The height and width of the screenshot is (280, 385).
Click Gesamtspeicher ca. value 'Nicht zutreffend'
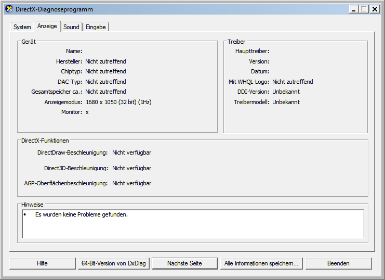(105, 92)
